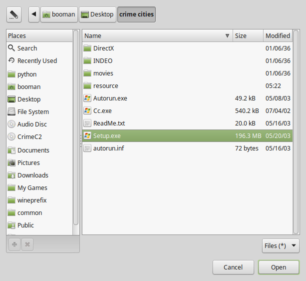The height and width of the screenshot is (281, 306).
Task: Select Audio Disc in the Places sidebar
Action: click(x=39, y=124)
